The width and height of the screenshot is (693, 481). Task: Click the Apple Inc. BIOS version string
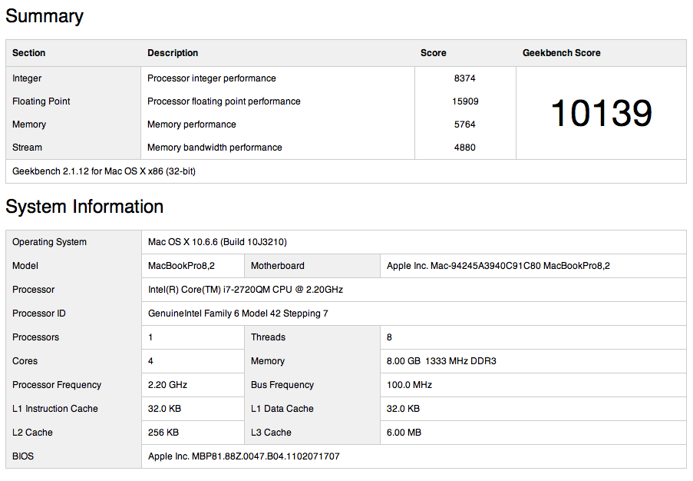(x=243, y=456)
